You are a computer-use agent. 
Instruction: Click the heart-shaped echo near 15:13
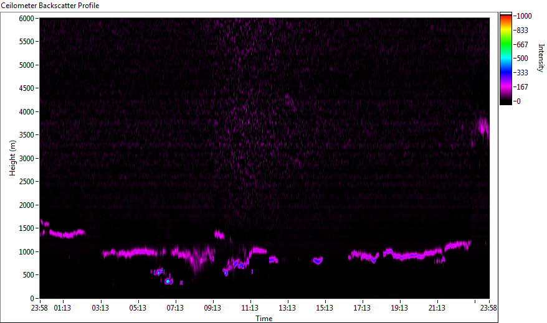point(318,261)
